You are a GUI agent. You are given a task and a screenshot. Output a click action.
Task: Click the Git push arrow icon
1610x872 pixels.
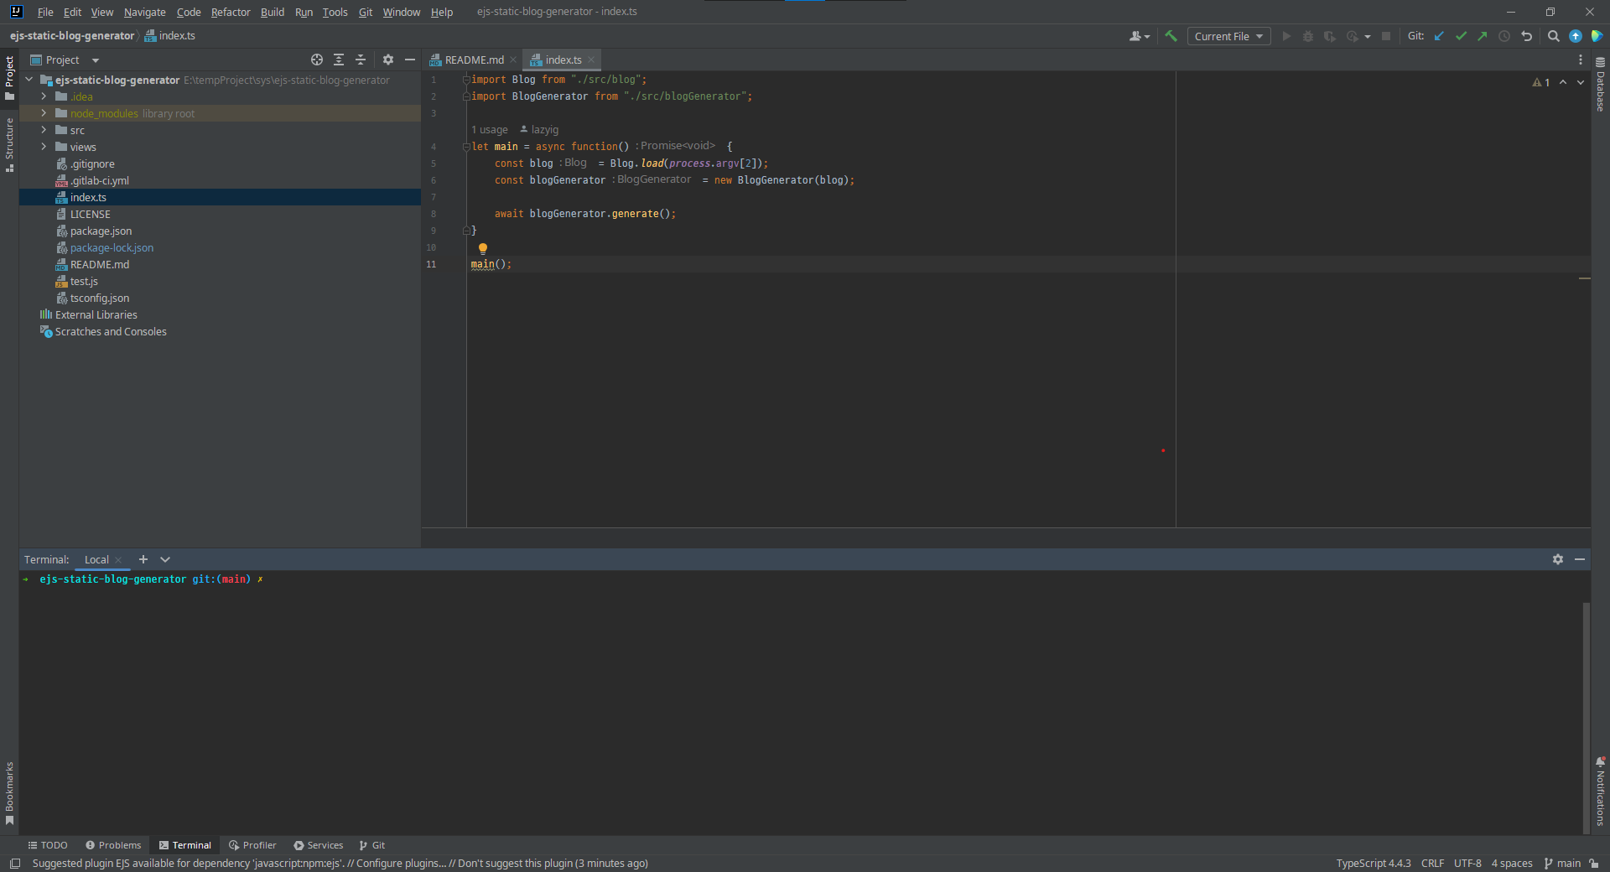point(1483,36)
